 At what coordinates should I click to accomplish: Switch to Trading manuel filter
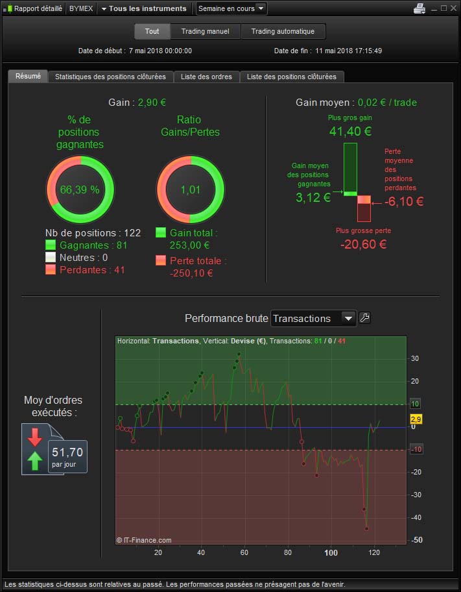click(206, 31)
